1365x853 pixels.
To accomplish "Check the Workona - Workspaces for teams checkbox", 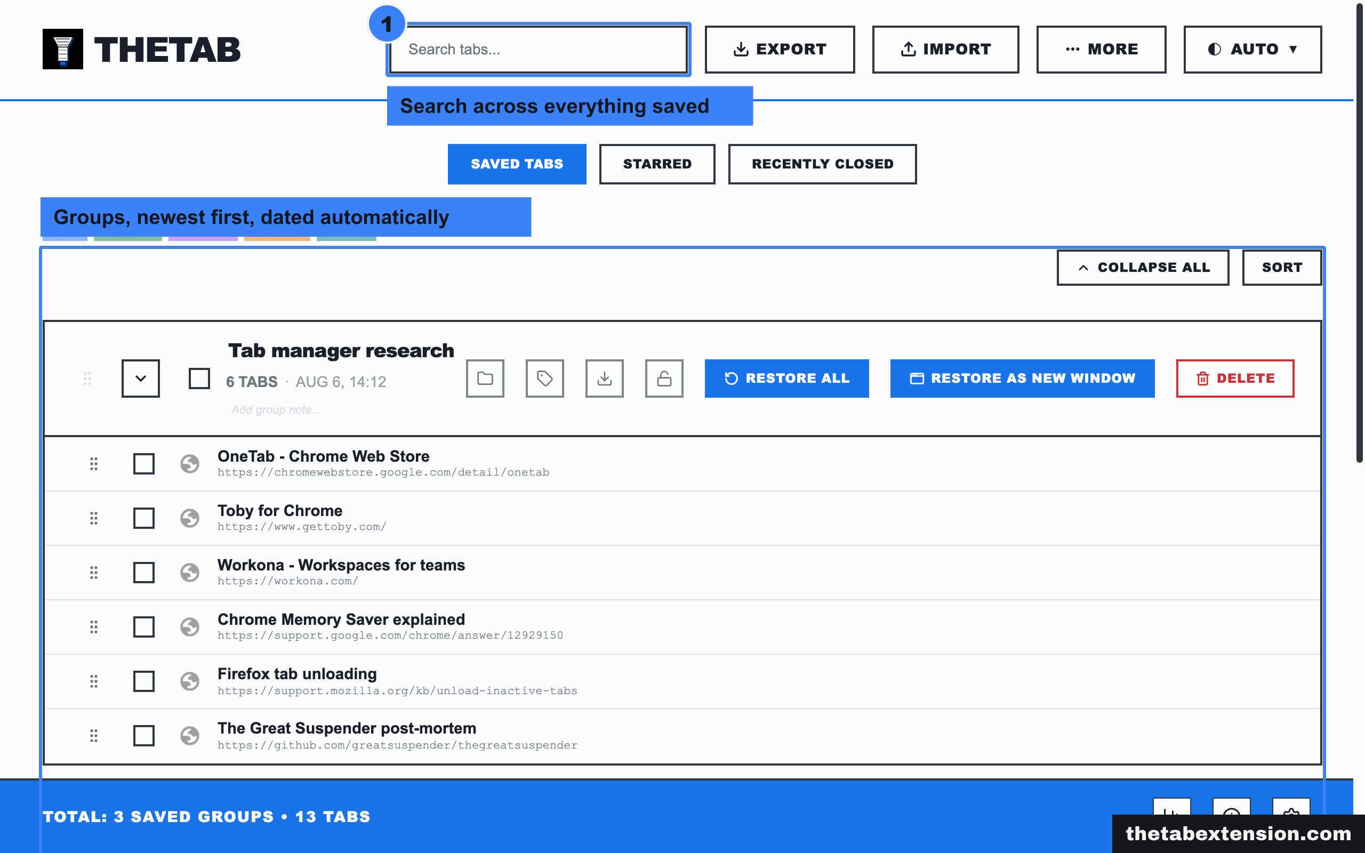I will pyautogui.click(x=144, y=573).
